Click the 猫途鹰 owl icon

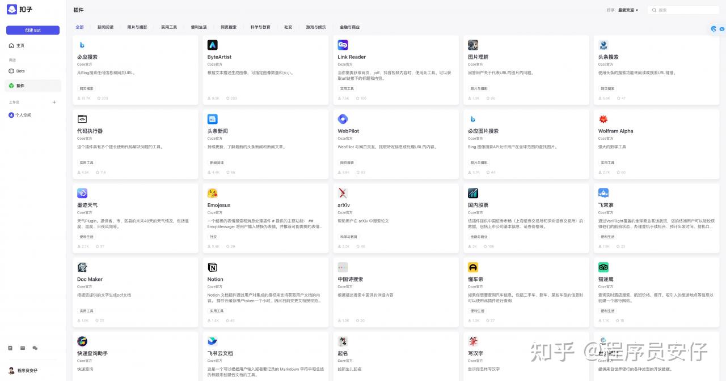pyautogui.click(x=603, y=267)
